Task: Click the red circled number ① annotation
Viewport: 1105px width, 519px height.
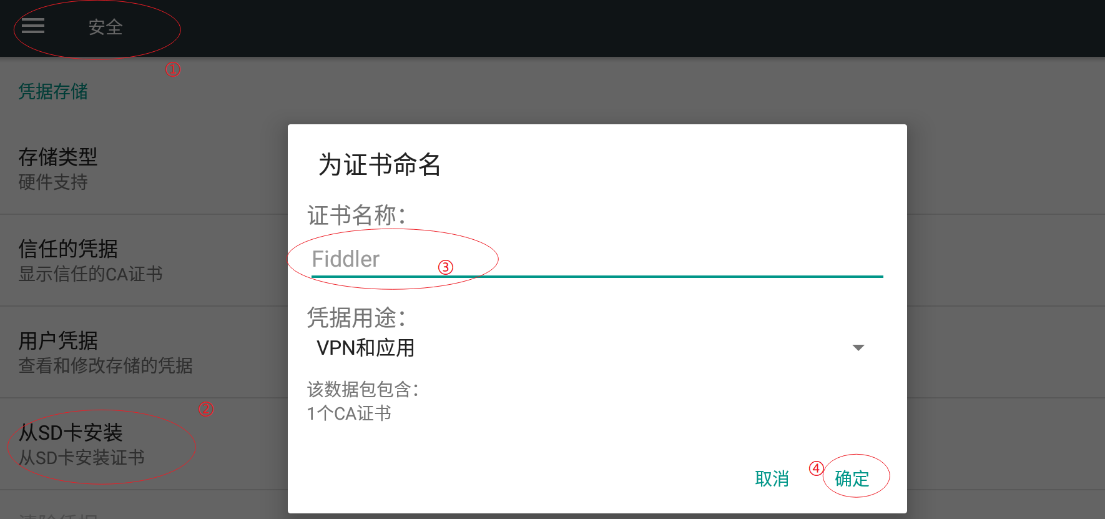Action: click(x=173, y=69)
